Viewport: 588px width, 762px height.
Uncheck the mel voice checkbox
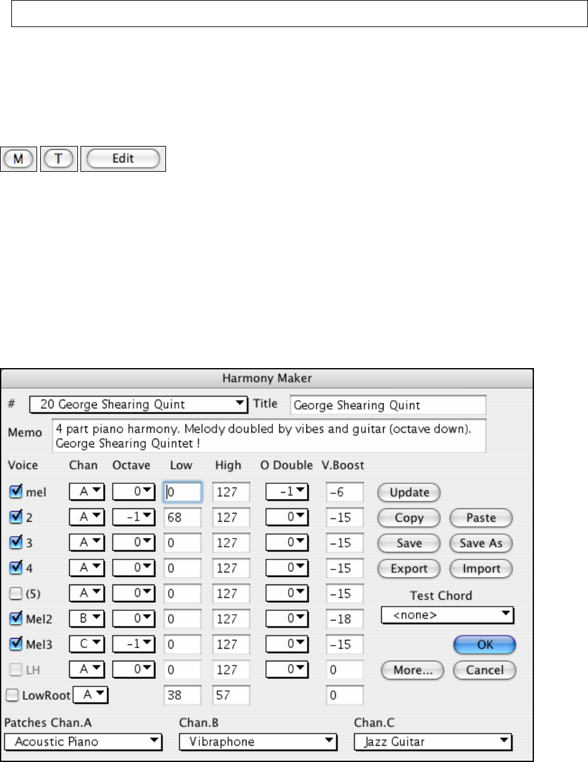16,492
